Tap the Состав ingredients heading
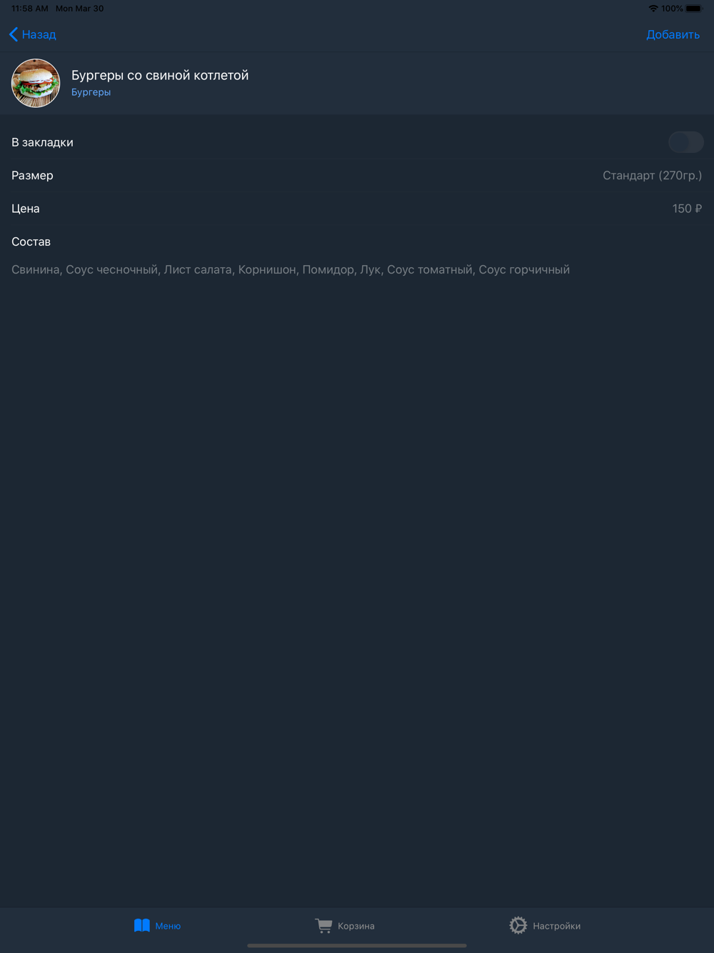The height and width of the screenshot is (953, 714). (31, 241)
